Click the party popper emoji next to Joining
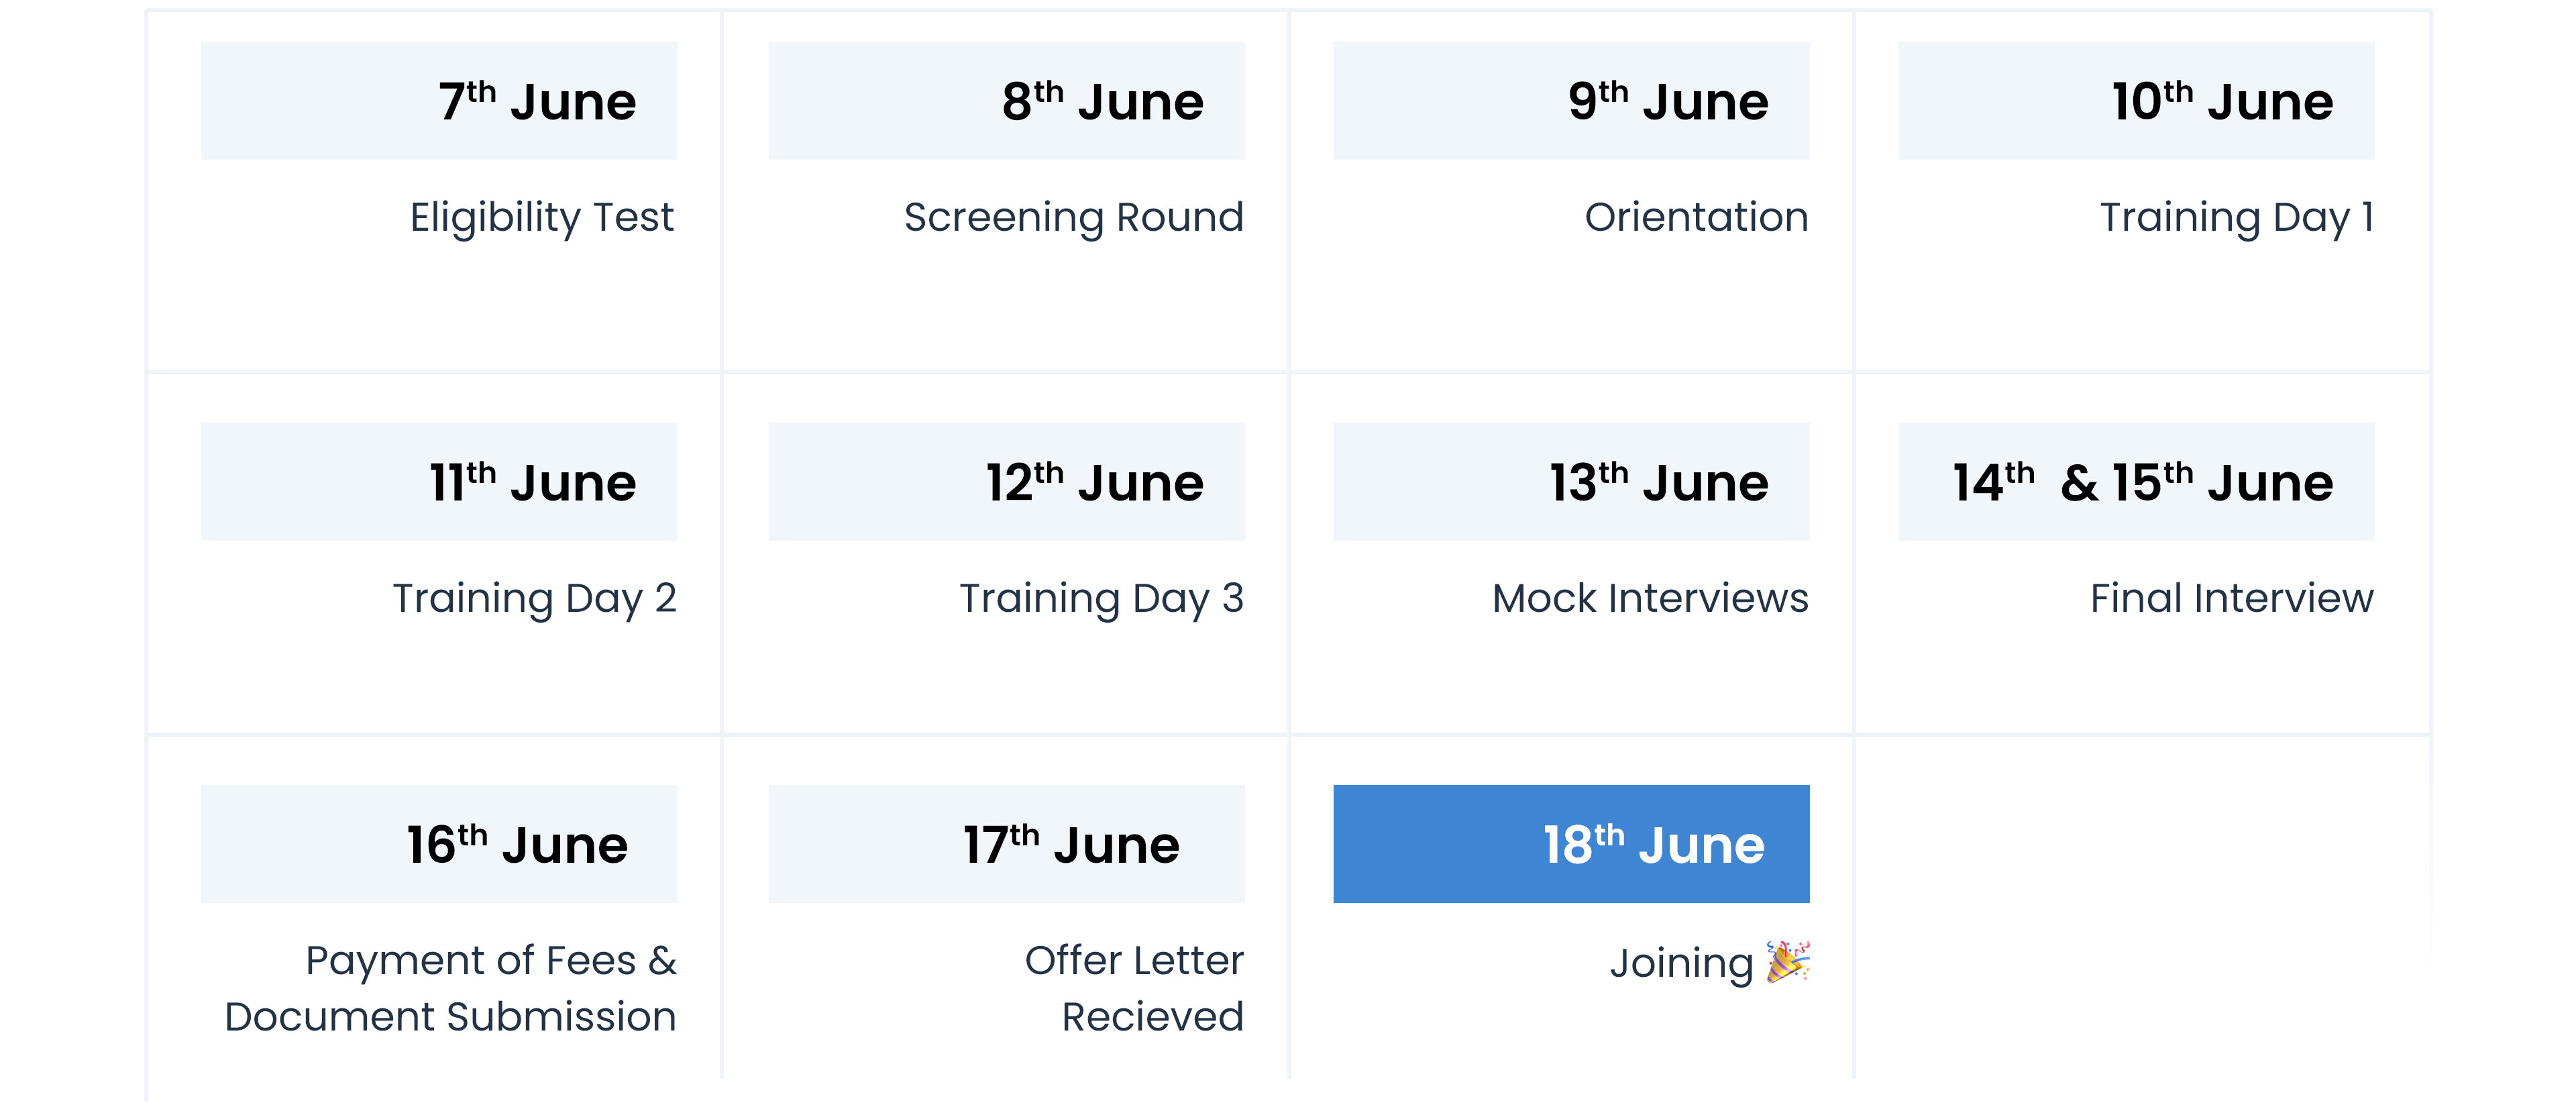 pos(1787,962)
